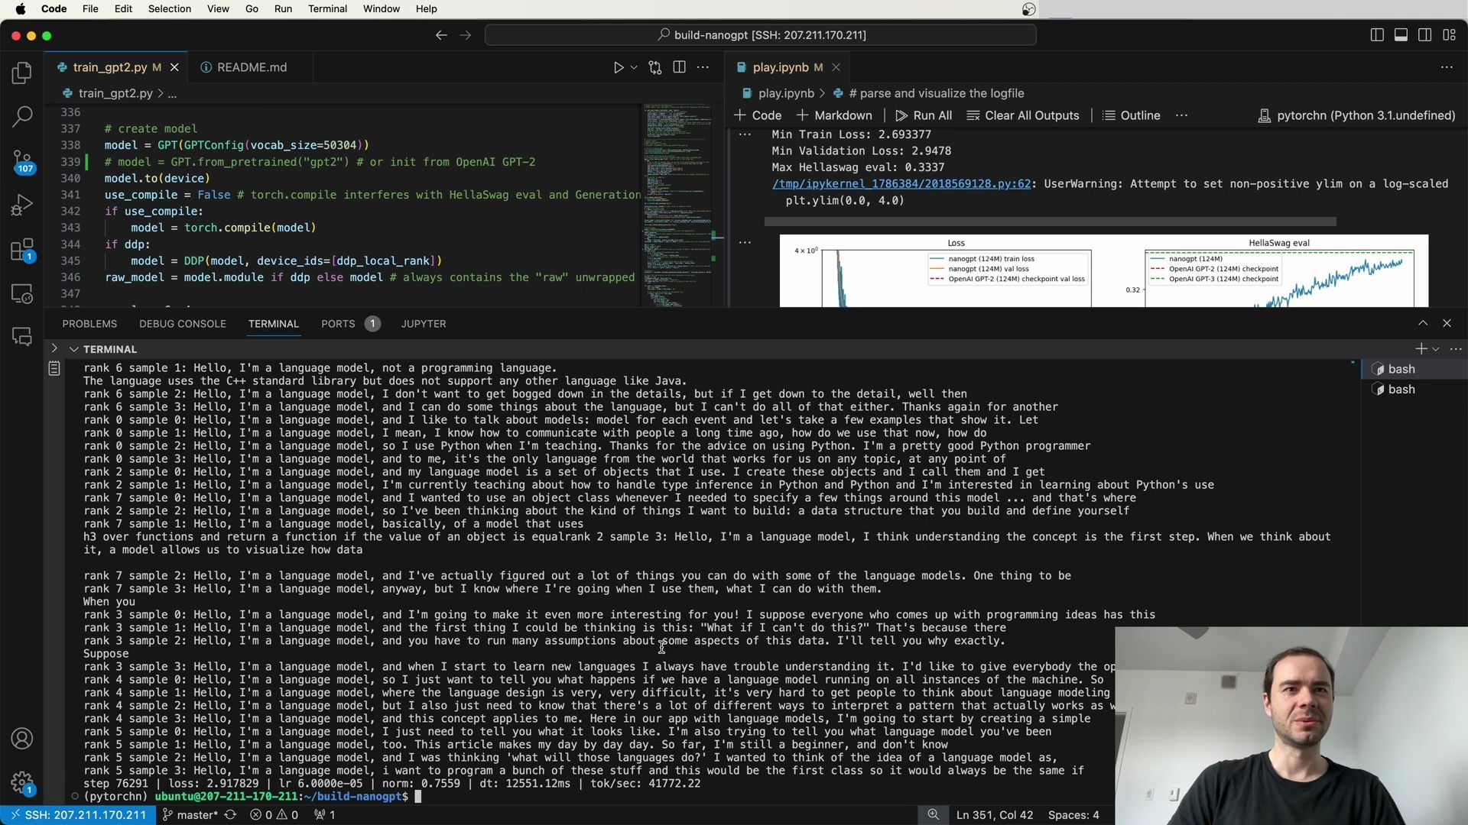The height and width of the screenshot is (825, 1468).
Task: Toggle the bottom panel visibility
Action: click(x=1401, y=35)
